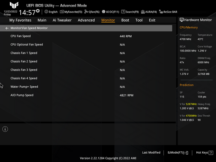This screenshot has height=162, width=216.
Task: Click the language globe icon
Action: 46,12
